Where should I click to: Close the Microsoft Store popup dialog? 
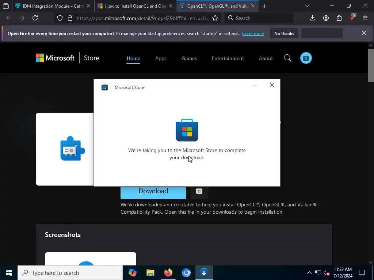coord(272,85)
